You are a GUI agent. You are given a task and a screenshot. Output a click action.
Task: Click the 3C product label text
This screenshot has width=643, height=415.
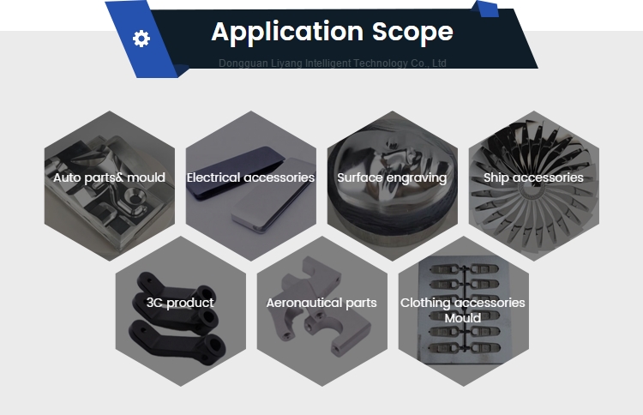point(180,303)
